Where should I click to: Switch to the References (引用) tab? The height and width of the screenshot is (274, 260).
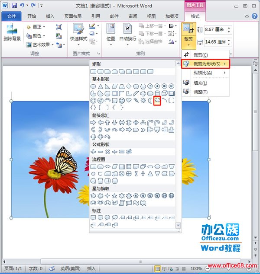click(96, 16)
